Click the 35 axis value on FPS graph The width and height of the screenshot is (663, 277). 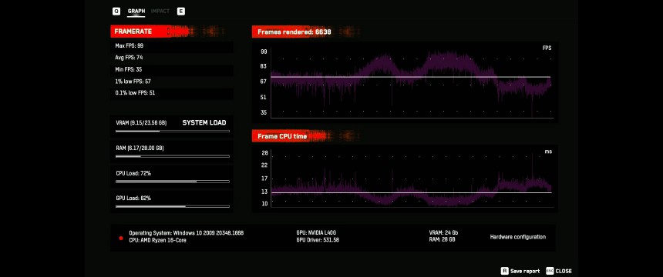pyautogui.click(x=264, y=112)
